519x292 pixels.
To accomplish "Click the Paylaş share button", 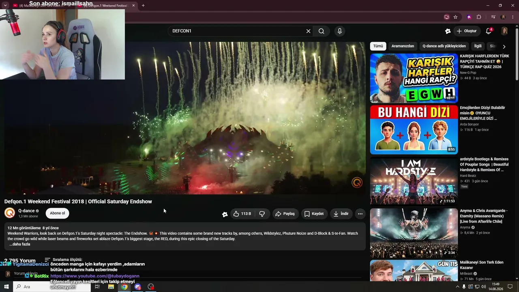I will (285, 214).
